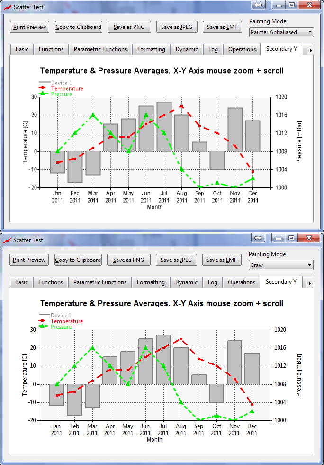Open the Log tab in the lower window

[213, 282]
